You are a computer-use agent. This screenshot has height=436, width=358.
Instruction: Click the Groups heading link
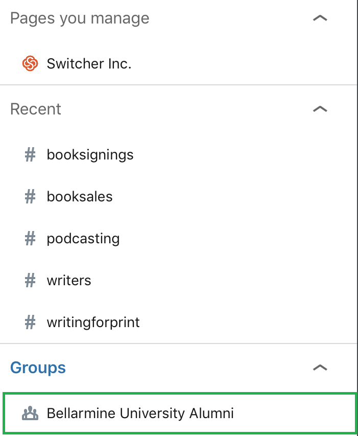click(x=38, y=368)
